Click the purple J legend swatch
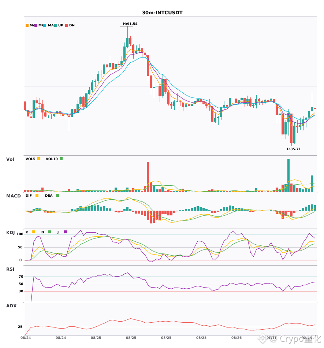Viewport: 324px width, 348px height. pos(66,232)
